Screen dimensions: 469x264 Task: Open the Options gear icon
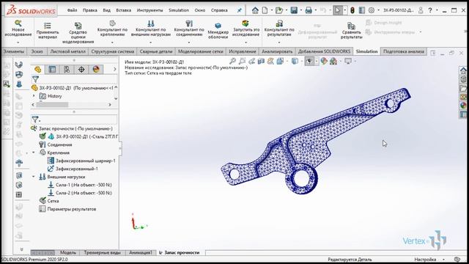[x=372, y=10]
